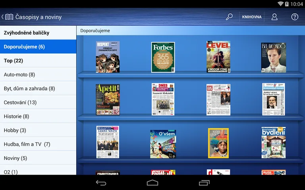Open the Noviny (5) category
Image resolution: width=305 pixels, height=190 pixels.
coord(38,158)
